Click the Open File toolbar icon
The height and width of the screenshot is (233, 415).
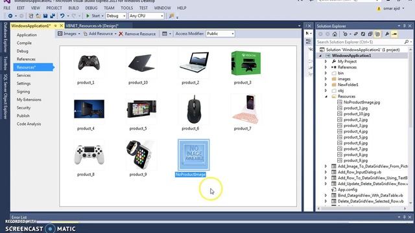pos(38,16)
